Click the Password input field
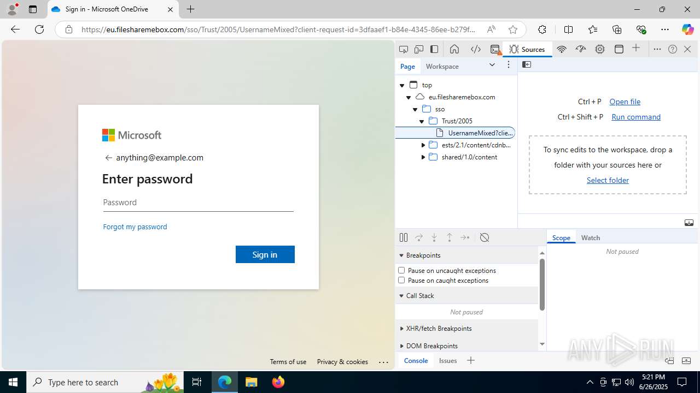This screenshot has height=393, width=700. pyautogui.click(x=198, y=203)
